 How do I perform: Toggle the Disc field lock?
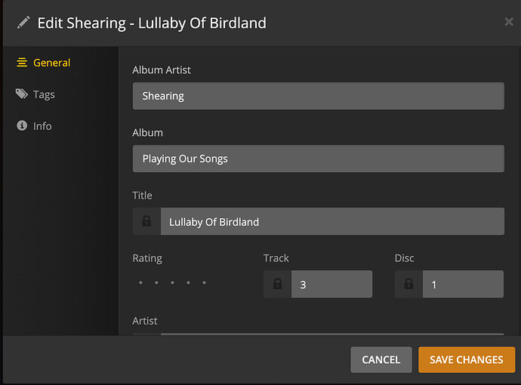tap(408, 285)
